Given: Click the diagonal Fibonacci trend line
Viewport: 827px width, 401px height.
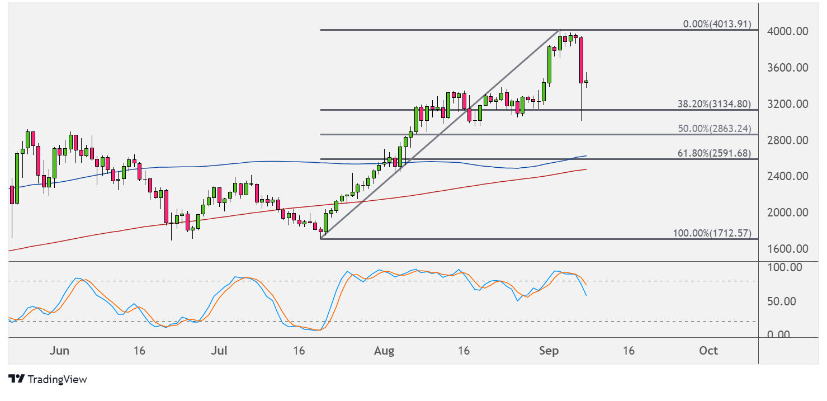Looking at the screenshot, I should point(440,134).
